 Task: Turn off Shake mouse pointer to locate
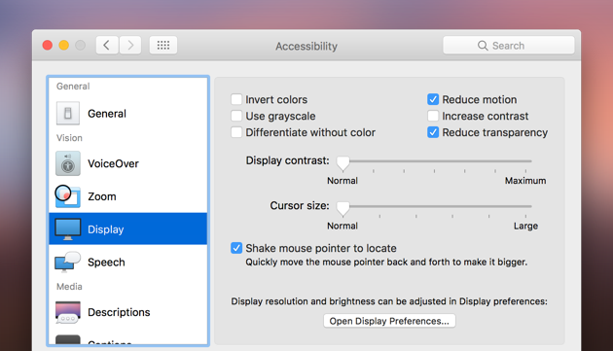236,248
